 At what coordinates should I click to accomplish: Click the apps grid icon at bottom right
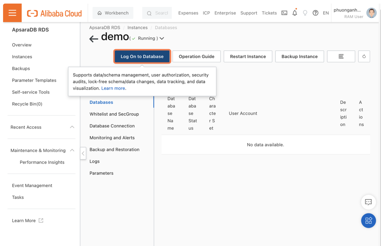click(369, 221)
